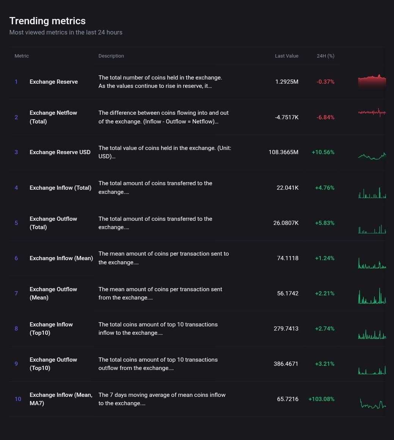Select the Exchange Outflow (Mean) mini chart
The width and height of the screenshot is (394, 440).
372,297
